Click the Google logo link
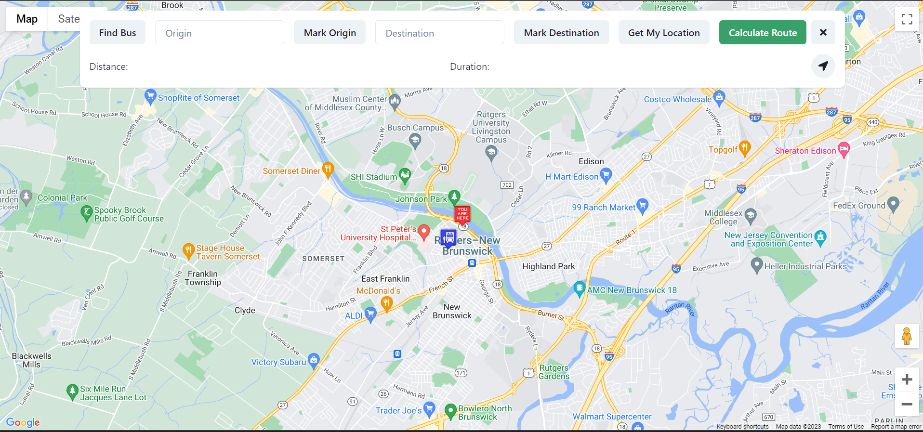 pyautogui.click(x=23, y=422)
